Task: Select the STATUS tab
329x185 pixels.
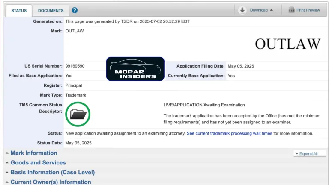Action: (18, 10)
